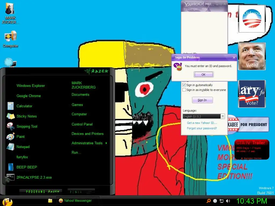Click the pinned folder icon on taskbar
This screenshot has height=206, width=275.
pos(50,201)
